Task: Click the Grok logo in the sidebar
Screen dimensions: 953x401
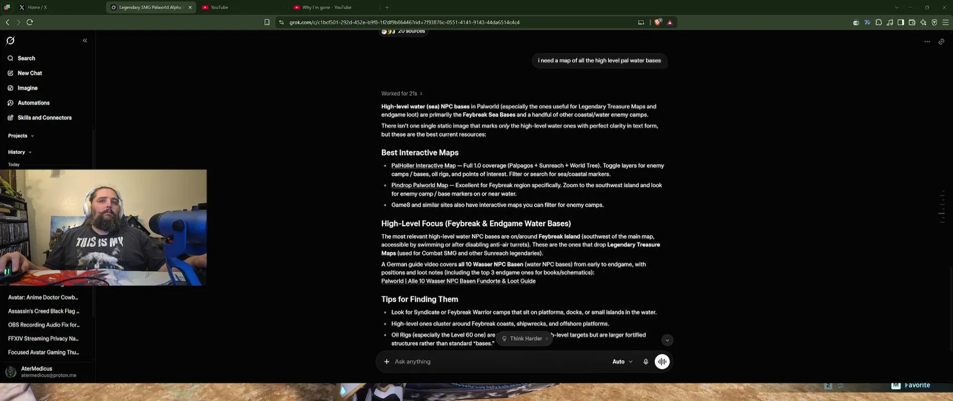Action: coord(11,41)
